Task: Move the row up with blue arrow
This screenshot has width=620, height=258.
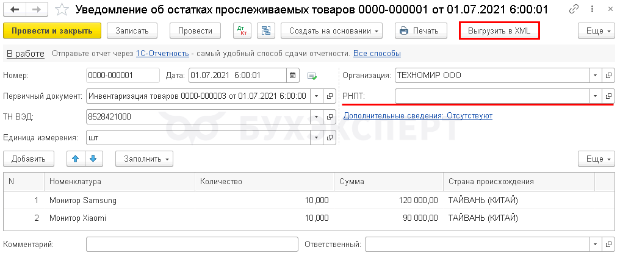Action: pyautogui.click(x=76, y=159)
